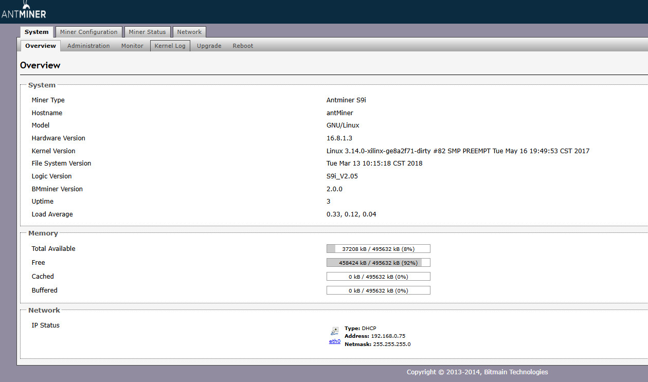Select load average '0.33, 0.12, 0.04'

(351, 214)
